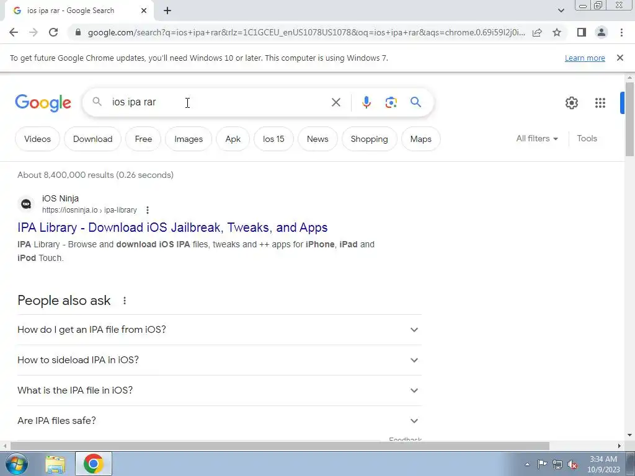Expand 'Are IPA files safe?' question
This screenshot has height=476, width=635.
point(220,421)
